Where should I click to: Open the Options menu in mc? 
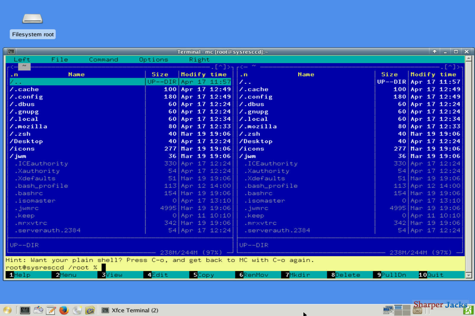(x=153, y=59)
